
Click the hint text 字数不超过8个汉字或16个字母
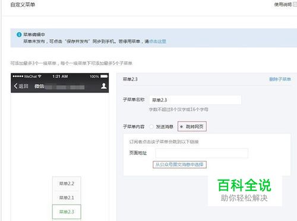click(x=178, y=110)
